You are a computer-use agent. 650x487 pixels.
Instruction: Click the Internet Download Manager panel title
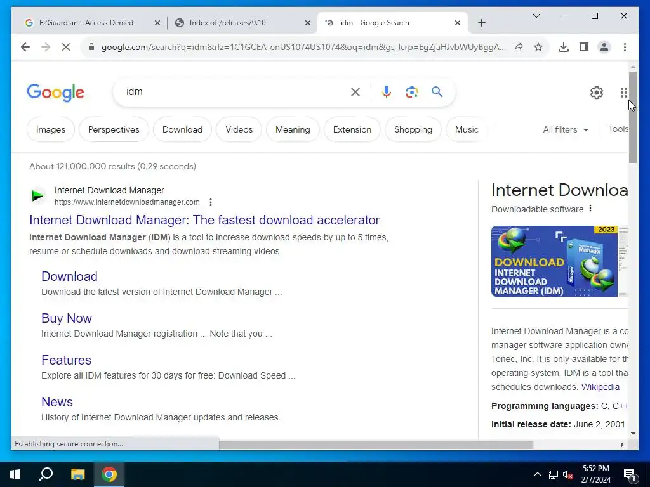[x=560, y=190]
